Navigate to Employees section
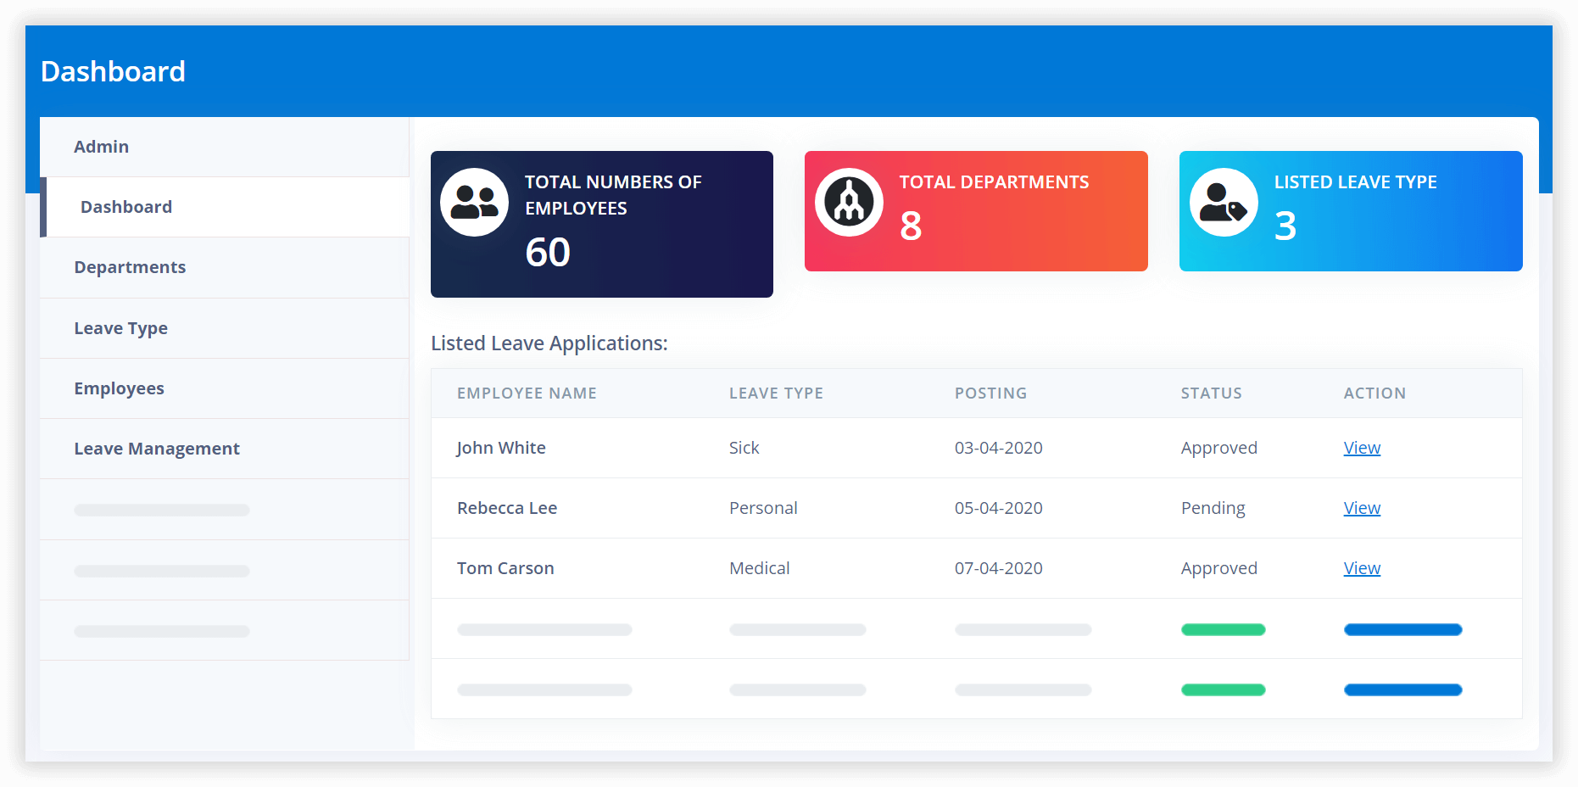The width and height of the screenshot is (1578, 787). 225,388
